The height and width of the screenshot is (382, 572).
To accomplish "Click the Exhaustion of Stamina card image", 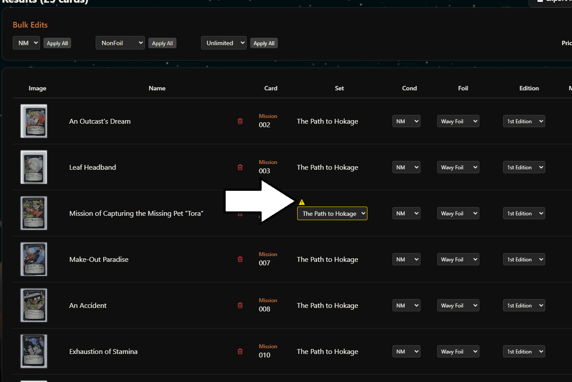I will pos(34,351).
